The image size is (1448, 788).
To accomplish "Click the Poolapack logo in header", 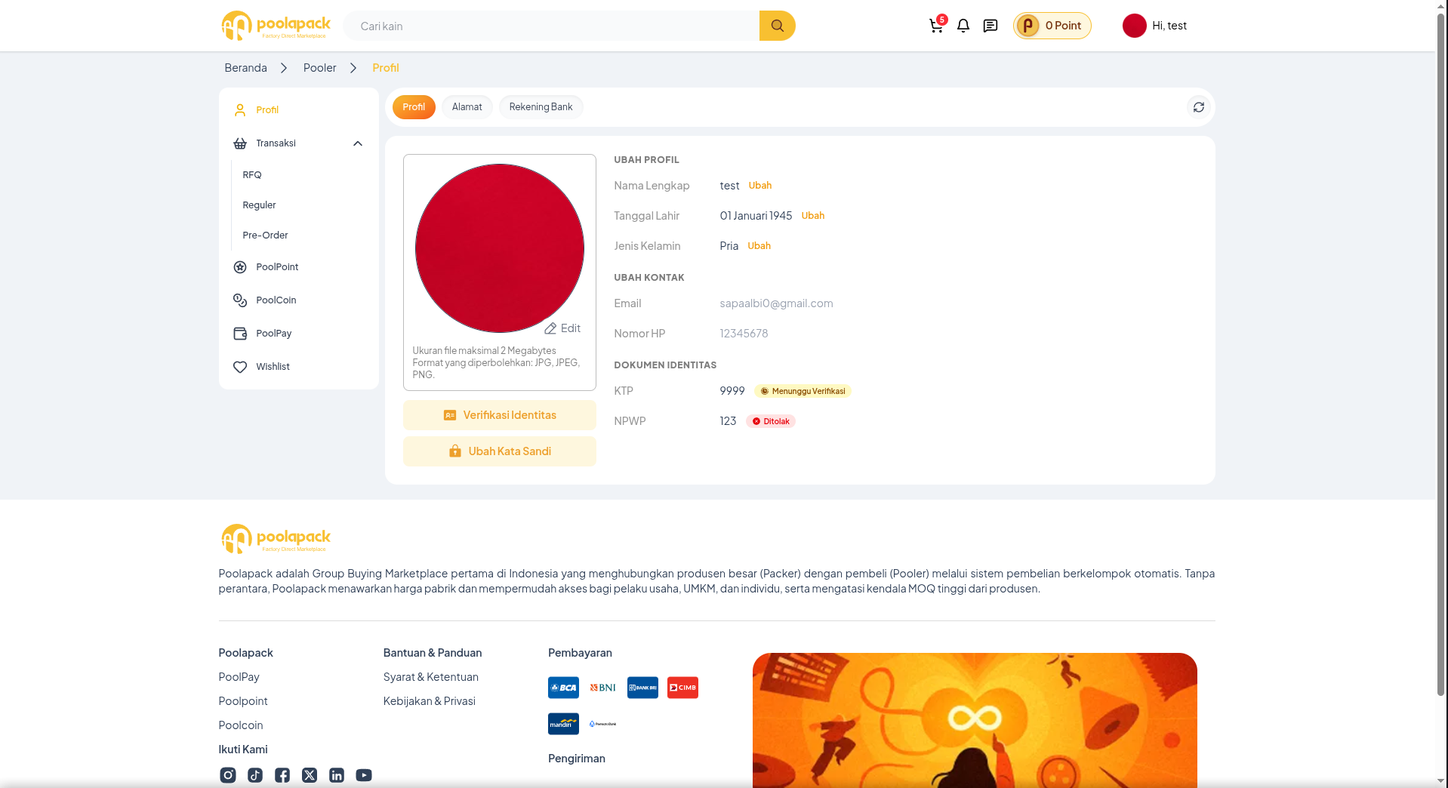I will [276, 26].
